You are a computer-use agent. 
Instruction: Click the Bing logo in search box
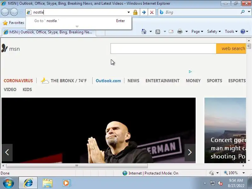click(x=162, y=12)
